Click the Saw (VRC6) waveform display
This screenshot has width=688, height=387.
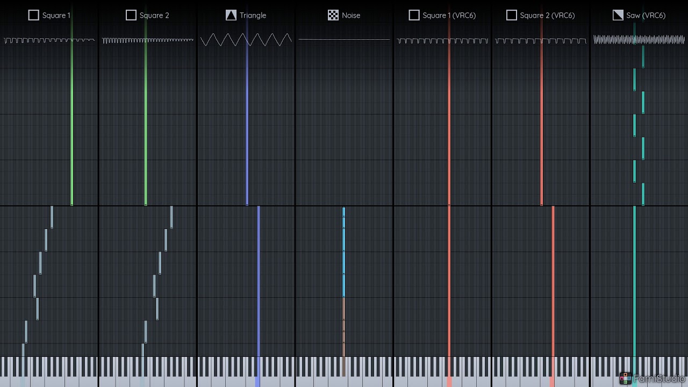coord(639,40)
